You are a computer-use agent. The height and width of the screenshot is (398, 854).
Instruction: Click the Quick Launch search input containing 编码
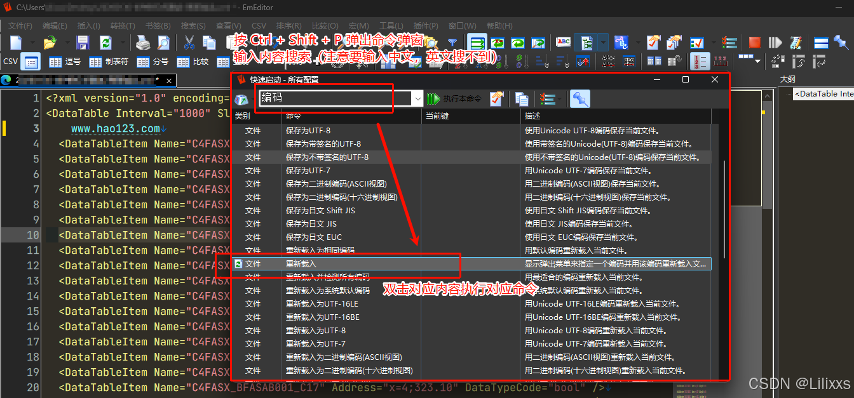335,99
